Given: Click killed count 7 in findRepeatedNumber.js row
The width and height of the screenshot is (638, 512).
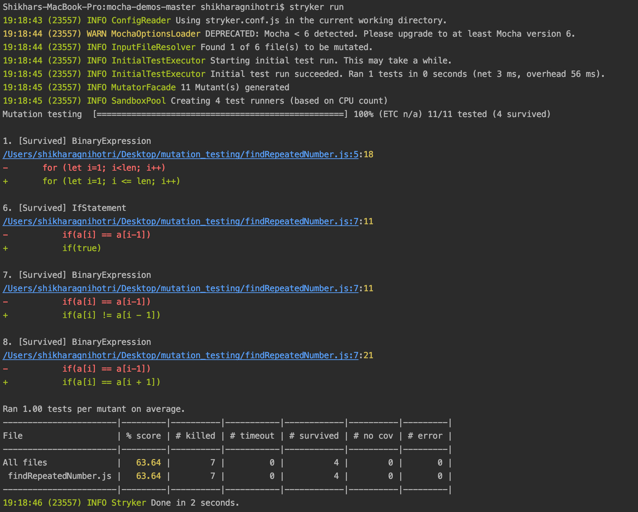Looking at the screenshot, I should click(x=213, y=476).
